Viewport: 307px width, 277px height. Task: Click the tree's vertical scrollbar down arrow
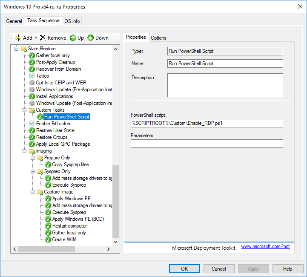point(115,242)
